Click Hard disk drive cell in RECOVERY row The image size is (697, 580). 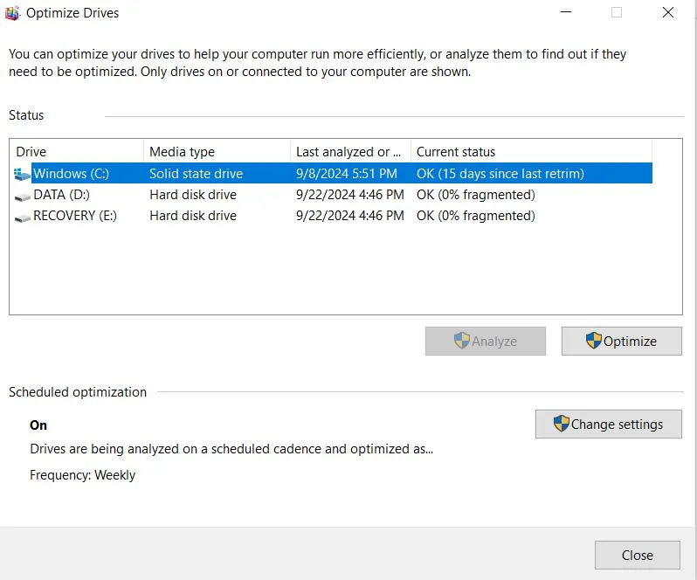(193, 216)
